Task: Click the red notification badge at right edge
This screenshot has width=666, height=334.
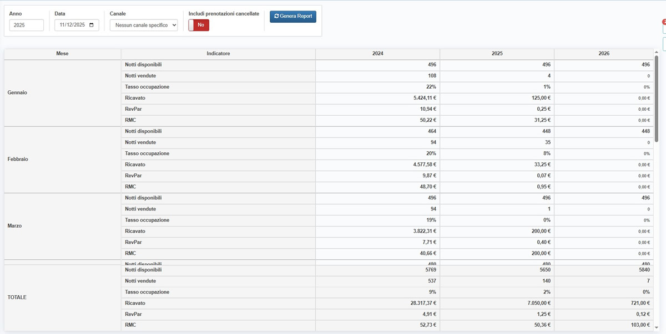Action: coord(664,22)
